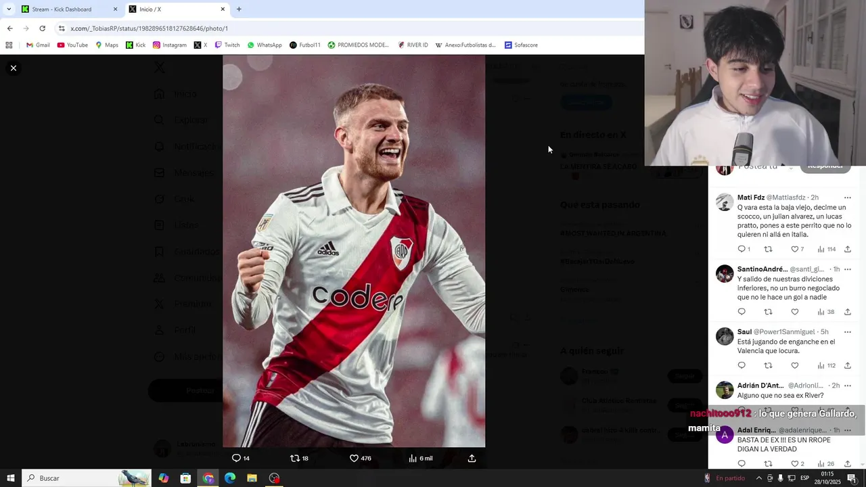
Task: Reply to Saul's comment
Action: click(742, 365)
